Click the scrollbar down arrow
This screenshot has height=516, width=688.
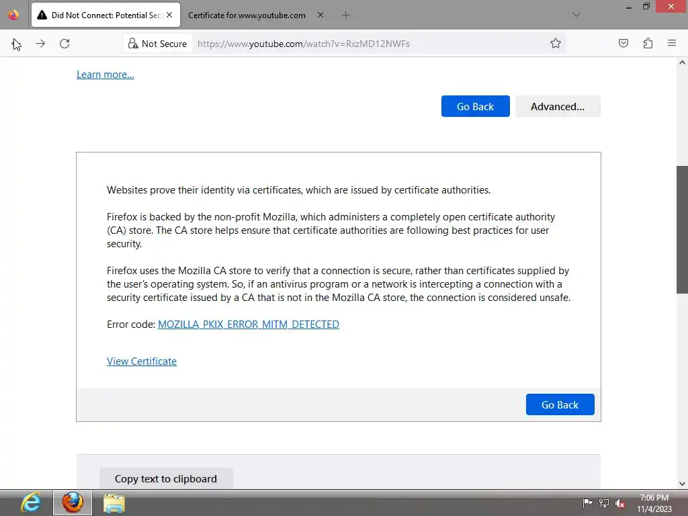tap(682, 484)
